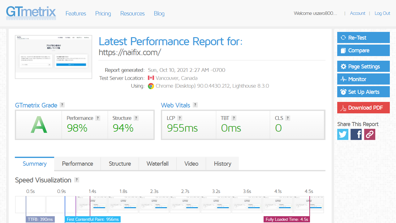The height and width of the screenshot is (223, 396).
Task: Open the Features menu
Action: 76,13
